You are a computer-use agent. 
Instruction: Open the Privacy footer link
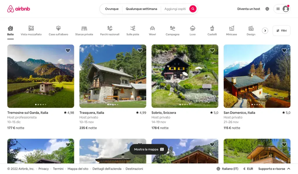pos(44,169)
